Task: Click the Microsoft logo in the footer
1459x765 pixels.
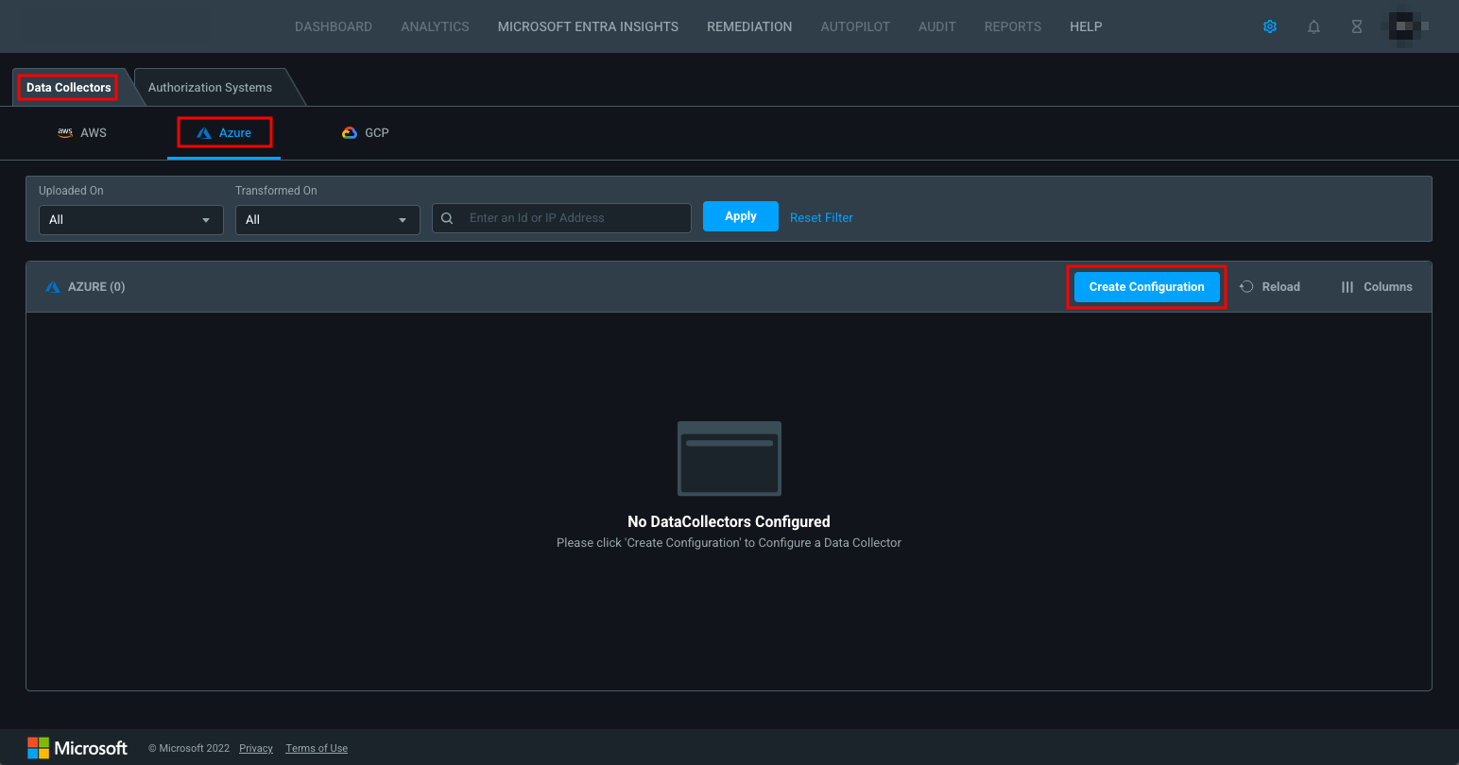Action: [77, 747]
